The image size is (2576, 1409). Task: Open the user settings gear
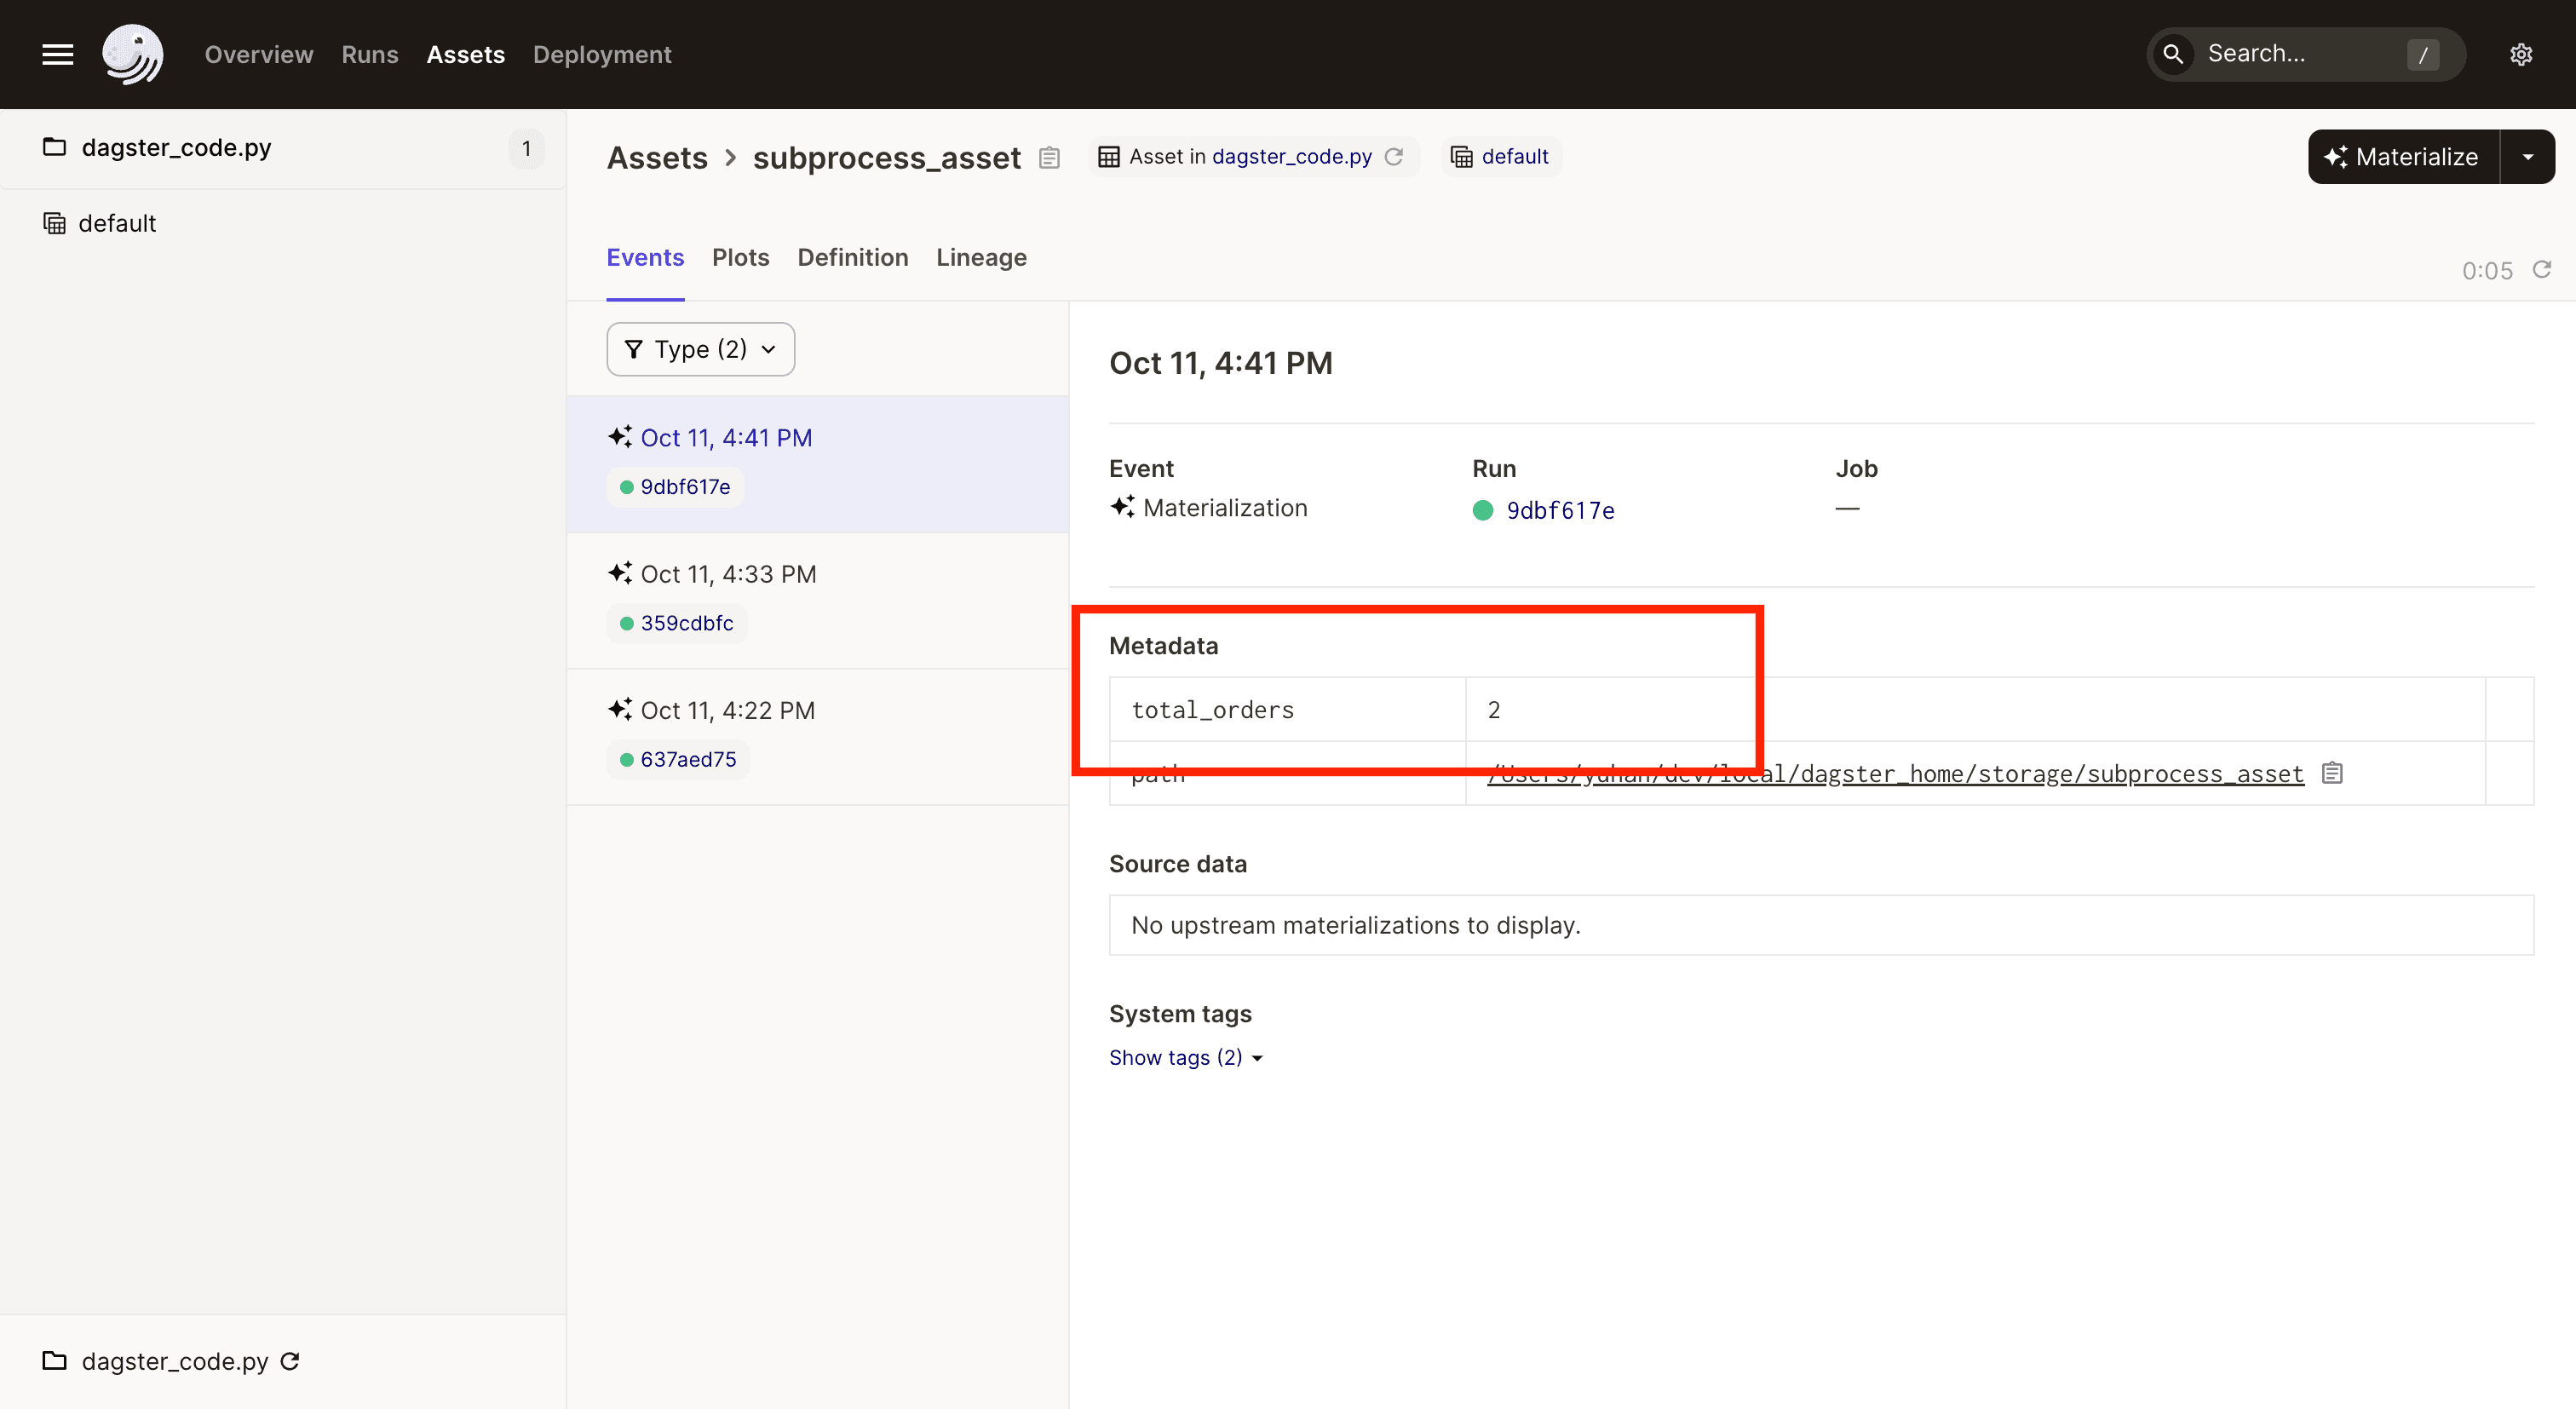[2521, 54]
